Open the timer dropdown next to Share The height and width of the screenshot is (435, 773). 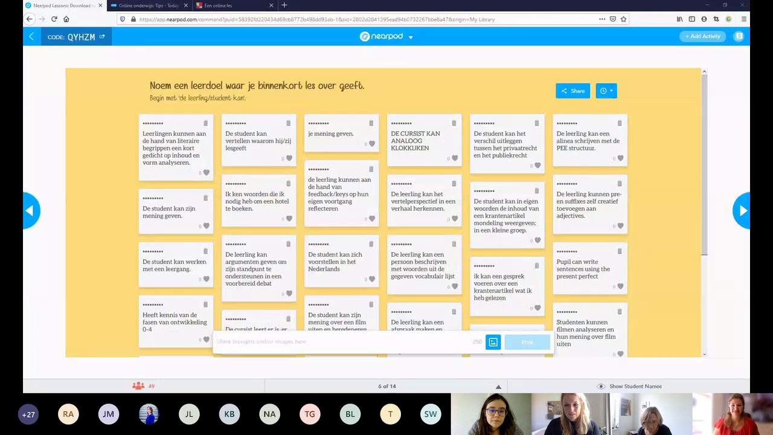(606, 91)
